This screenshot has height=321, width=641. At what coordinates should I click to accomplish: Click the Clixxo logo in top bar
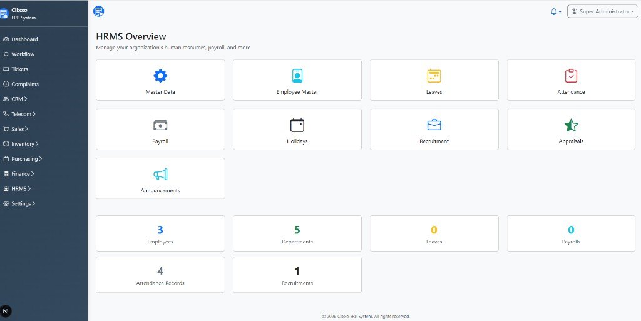point(98,11)
